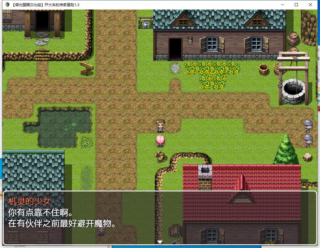Maximize the game window
This screenshot has width=320, height=248.
296,5
